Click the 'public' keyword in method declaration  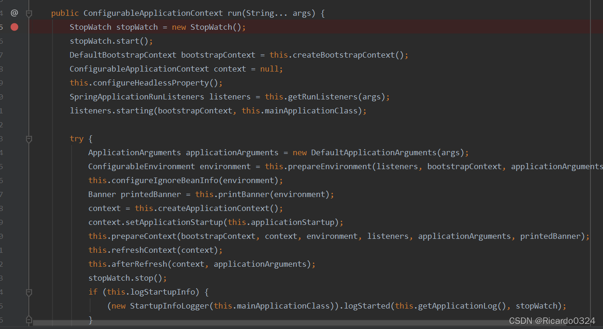[65, 13]
